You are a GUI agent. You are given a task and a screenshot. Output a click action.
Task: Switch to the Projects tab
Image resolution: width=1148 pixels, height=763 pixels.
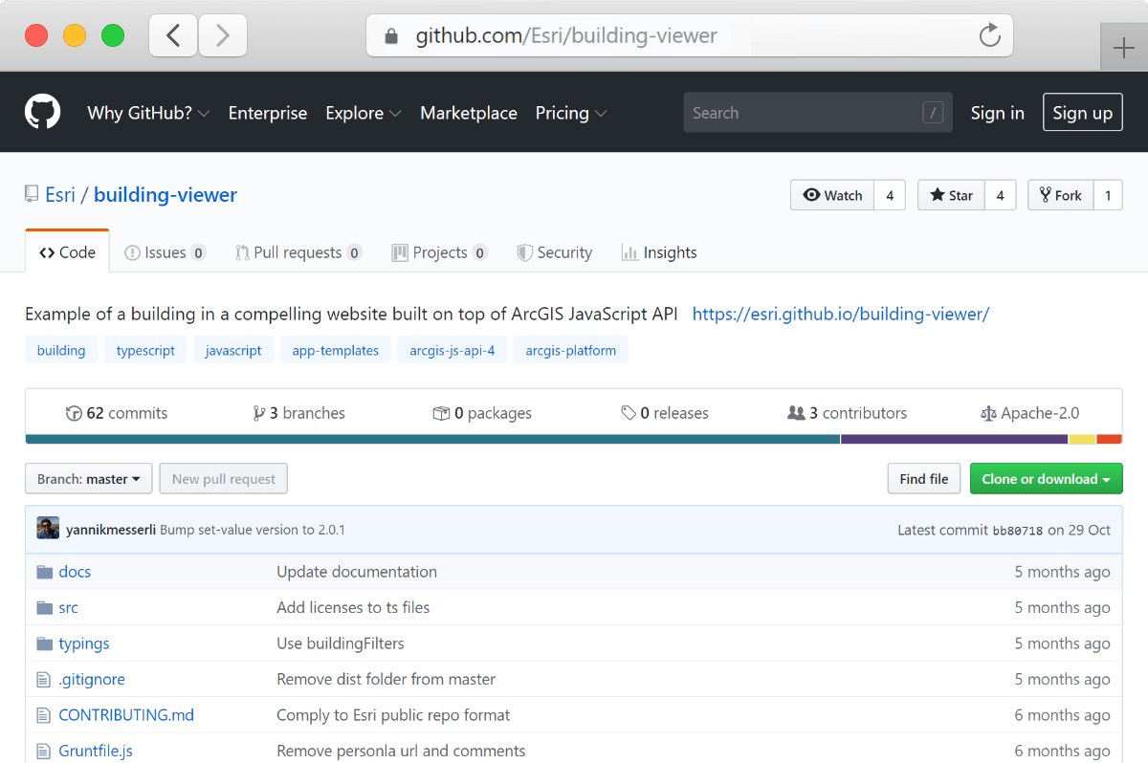[x=440, y=252]
